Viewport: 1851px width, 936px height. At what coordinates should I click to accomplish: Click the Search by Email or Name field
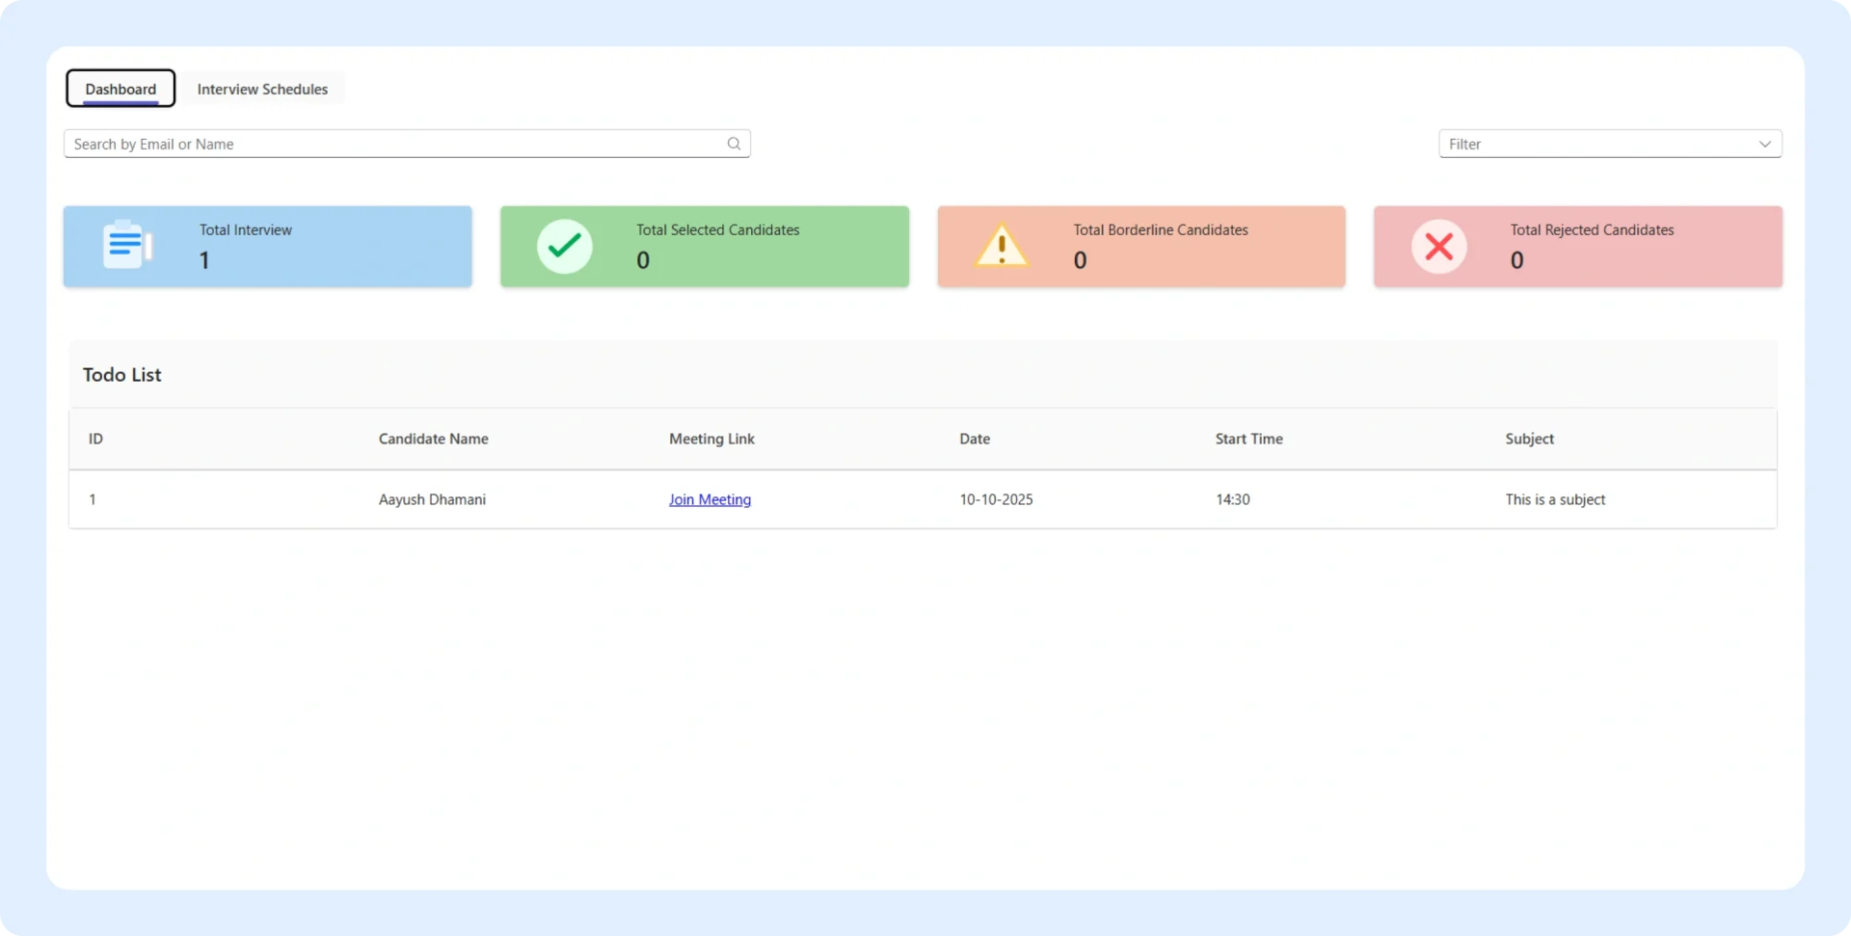click(x=386, y=143)
